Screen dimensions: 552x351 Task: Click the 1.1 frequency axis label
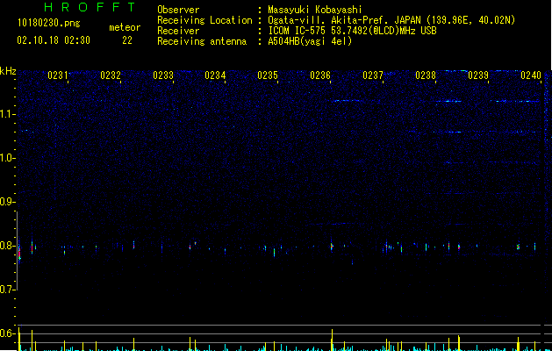tap(8, 114)
